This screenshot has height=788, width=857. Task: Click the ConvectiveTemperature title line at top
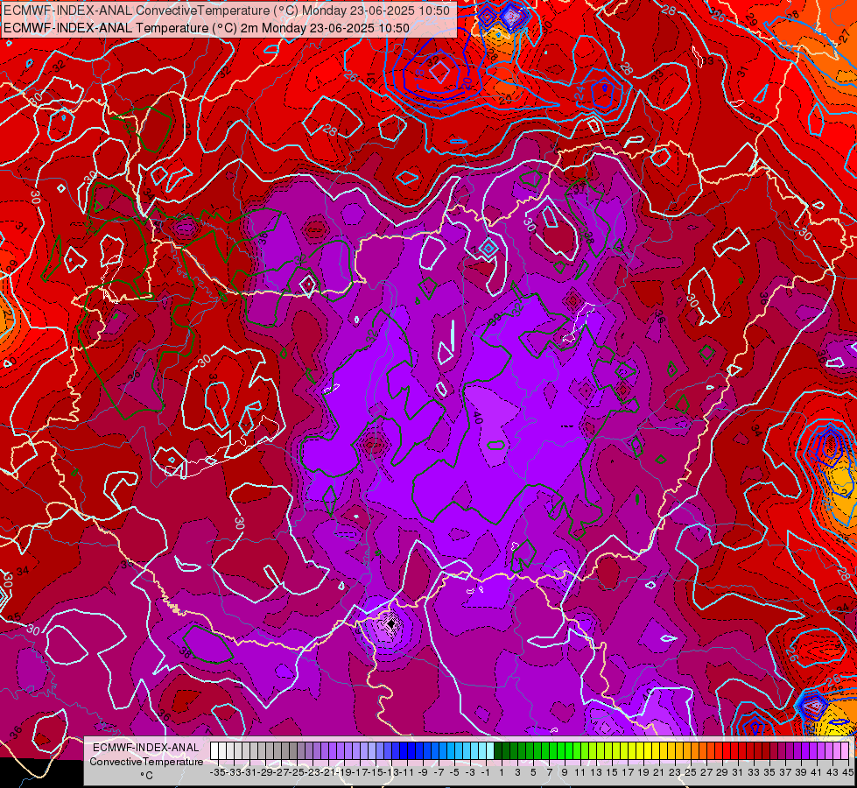pyautogui.click(x=226, y=11)
